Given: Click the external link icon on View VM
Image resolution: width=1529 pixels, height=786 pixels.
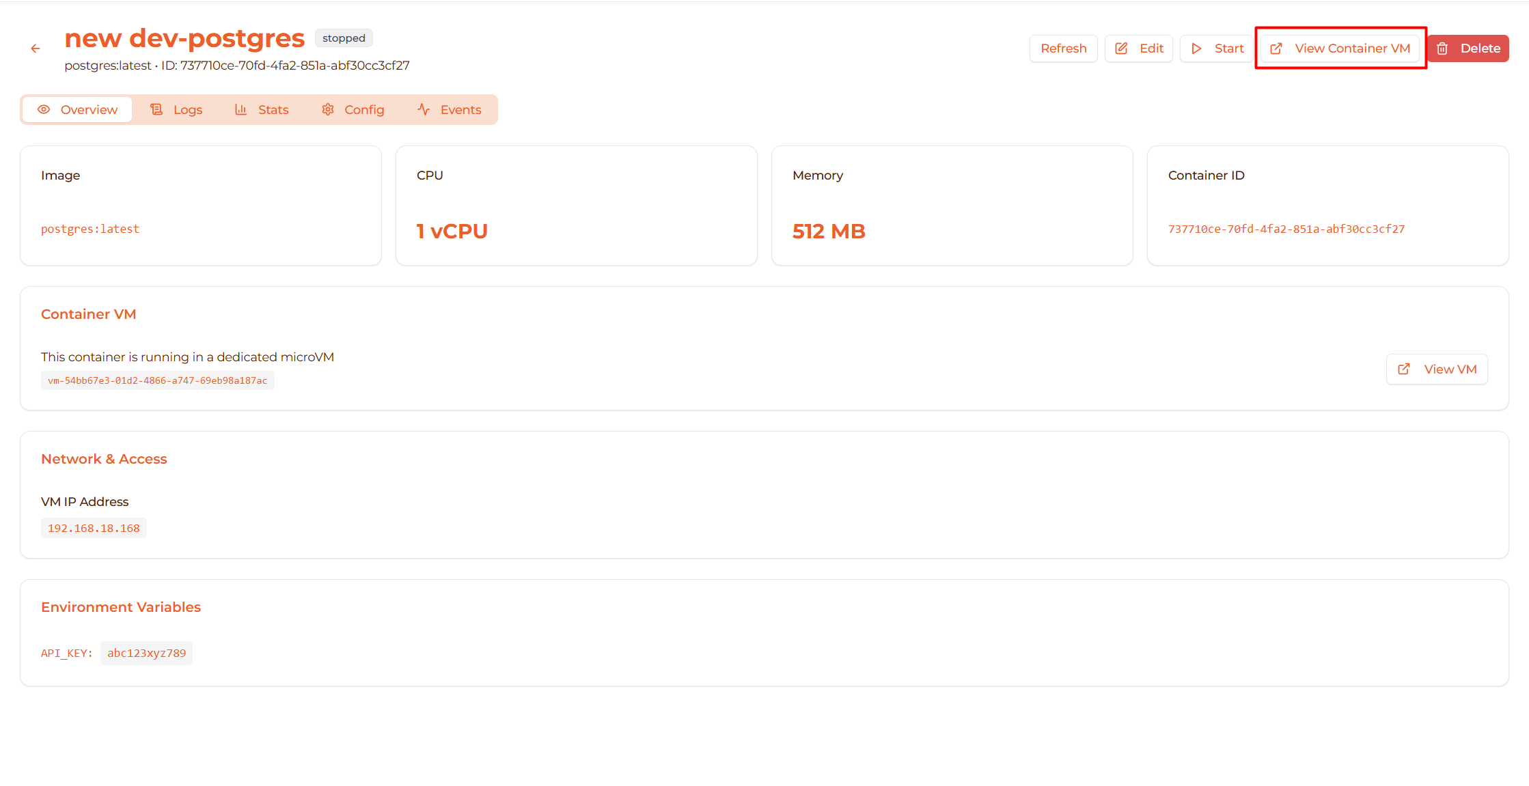Looking at the screenshot, I should coord(1404,369).
